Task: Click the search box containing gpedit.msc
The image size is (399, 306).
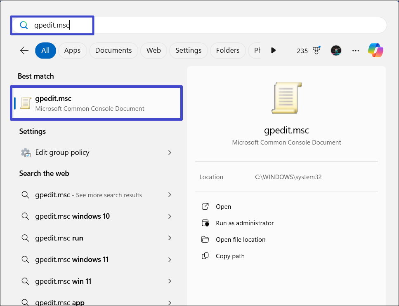Action: click(206, 26)
